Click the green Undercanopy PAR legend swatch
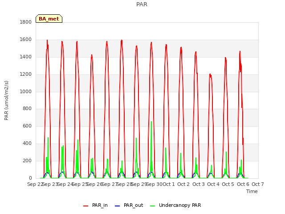Screen dimensions: 285x214 153,206
